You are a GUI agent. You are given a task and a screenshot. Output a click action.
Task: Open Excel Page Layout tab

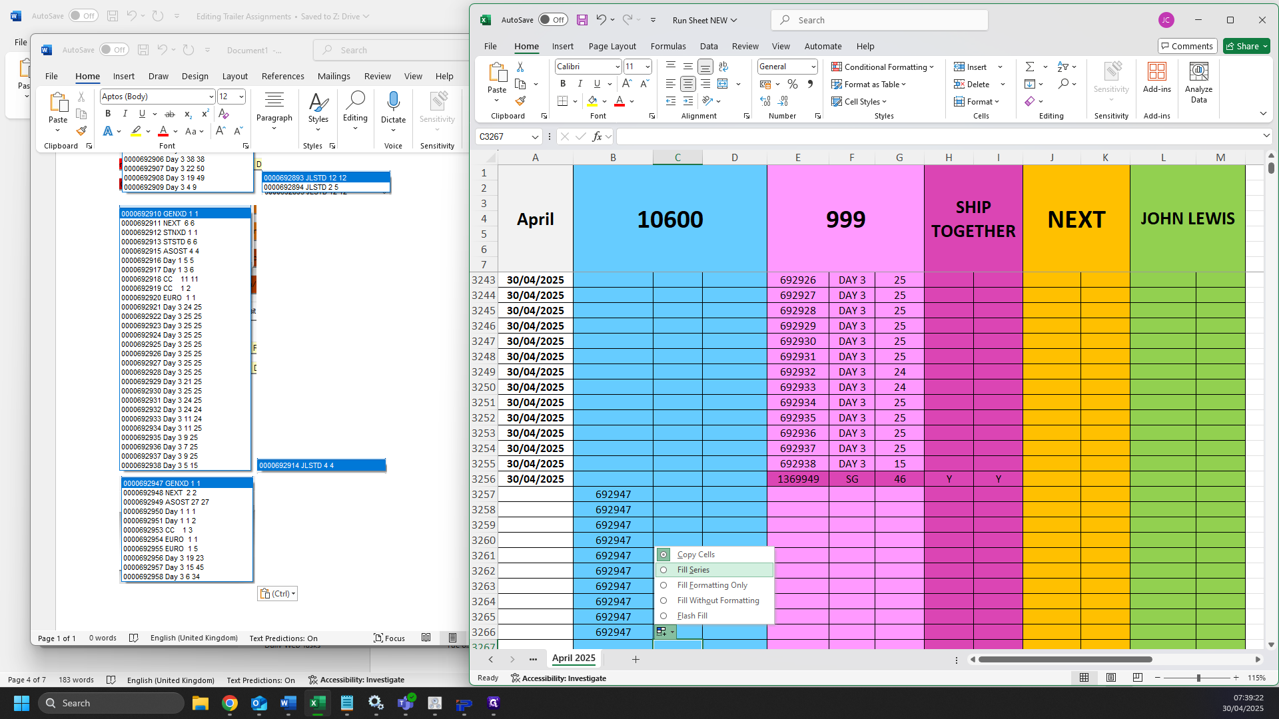click(612, 46)
